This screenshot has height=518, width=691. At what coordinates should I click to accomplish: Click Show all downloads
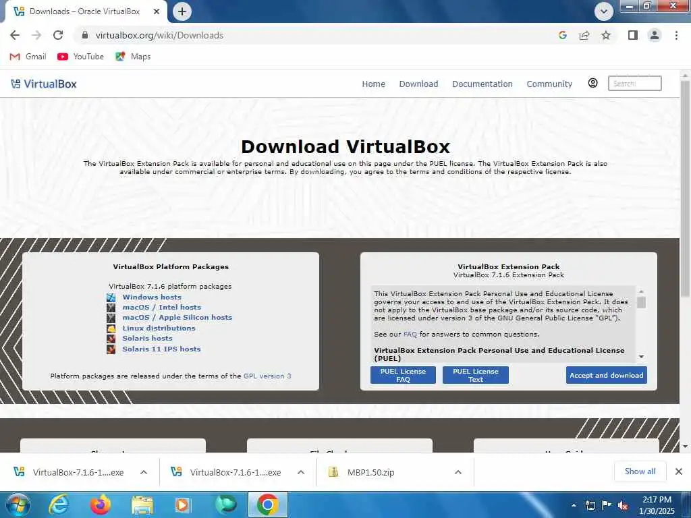pyautogui.click(x=640, y=471)
